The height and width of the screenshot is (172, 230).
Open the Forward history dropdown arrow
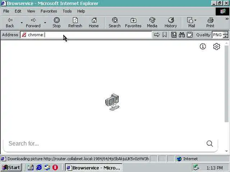pyautogui.click(x=45, y=23)
